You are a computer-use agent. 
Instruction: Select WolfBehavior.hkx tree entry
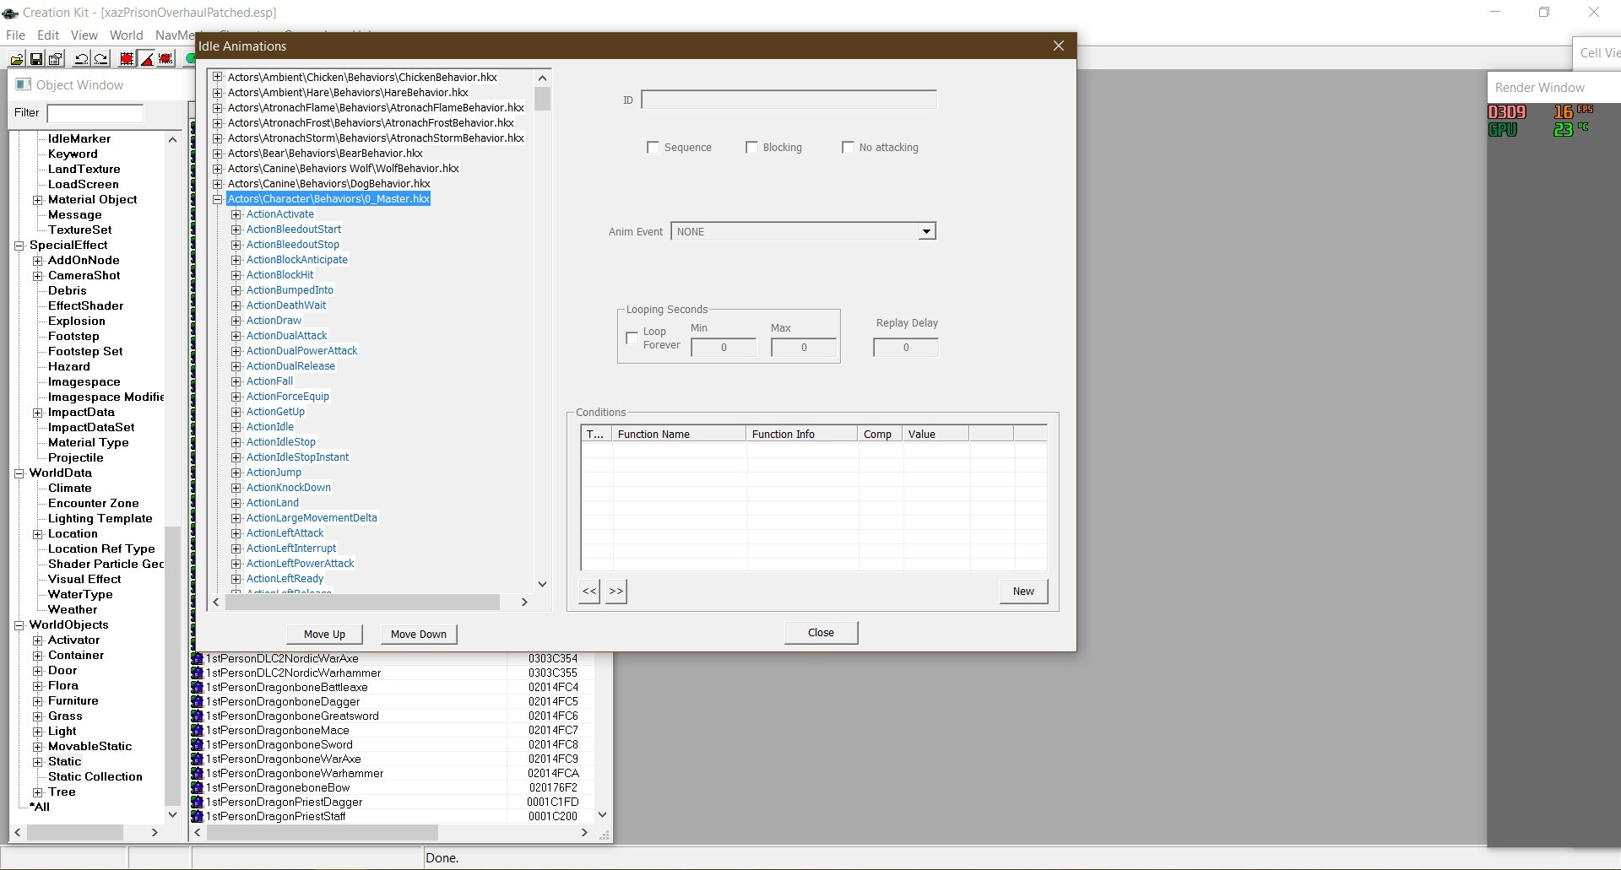tap(343, 169)
